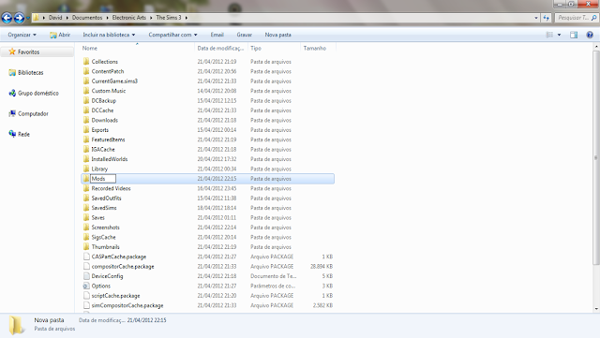Select the Library folder name
The image size is (600, 338).
(x=99, y=169)
